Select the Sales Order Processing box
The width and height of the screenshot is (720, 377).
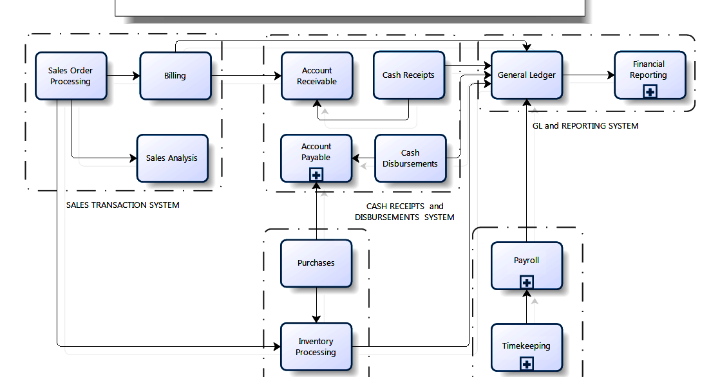pos(71,76)
